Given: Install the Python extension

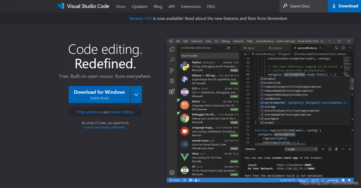Looking at the screenshot, I should pos(234,70).
